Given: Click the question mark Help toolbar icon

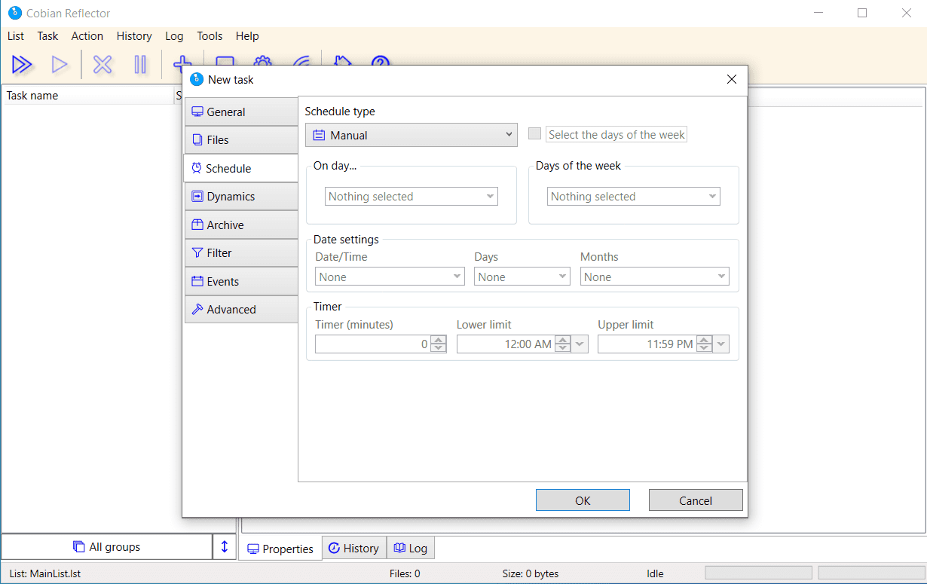Looking at the screenshot, I should (x=381, y=60).
